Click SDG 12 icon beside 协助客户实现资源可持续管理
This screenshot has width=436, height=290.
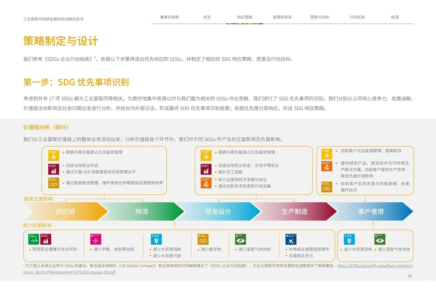click(x=327, y=187)
